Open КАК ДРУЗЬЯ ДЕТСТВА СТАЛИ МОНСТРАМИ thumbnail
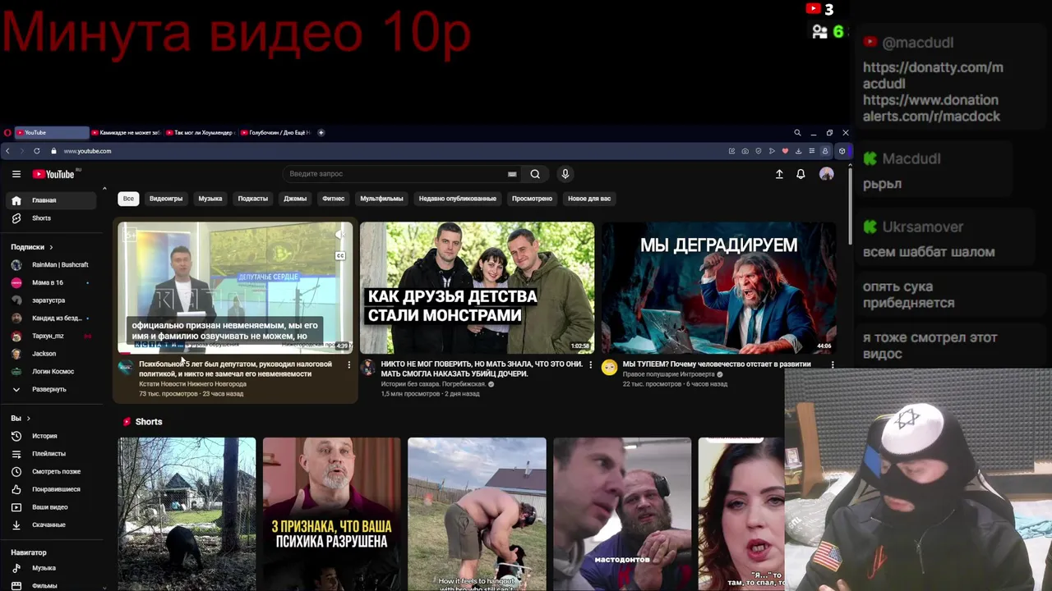 coord(477,287)
